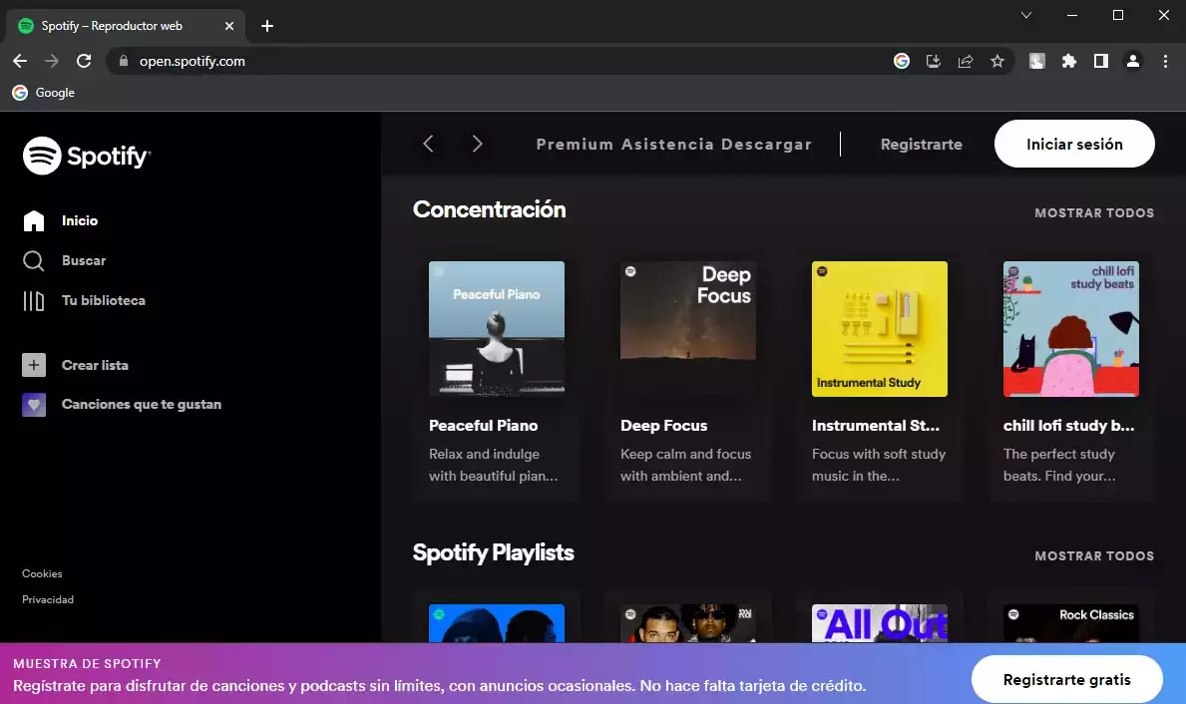Open the Google bookmark in bookmarks bar
The image size is (1186, 704).
[x=44, y=93]
